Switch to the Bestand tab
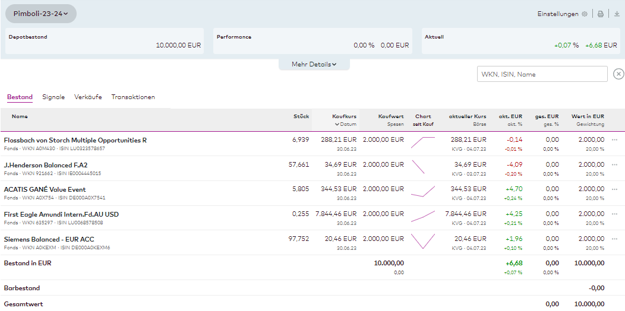 20,97
